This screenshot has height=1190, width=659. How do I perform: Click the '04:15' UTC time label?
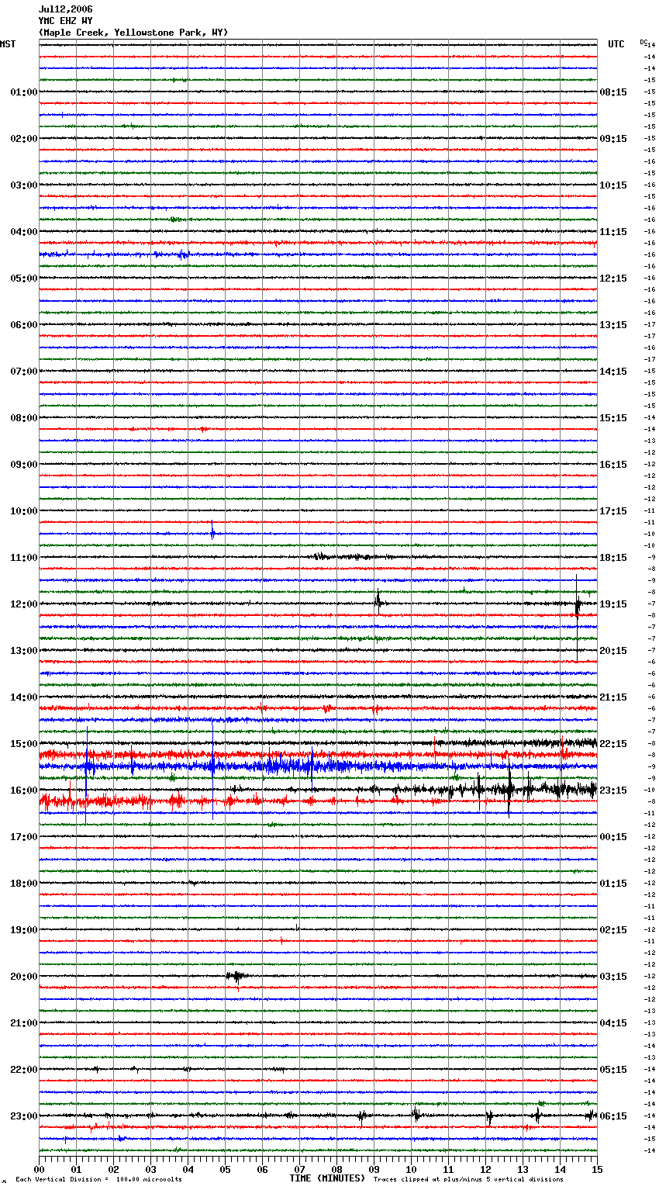613,1023
